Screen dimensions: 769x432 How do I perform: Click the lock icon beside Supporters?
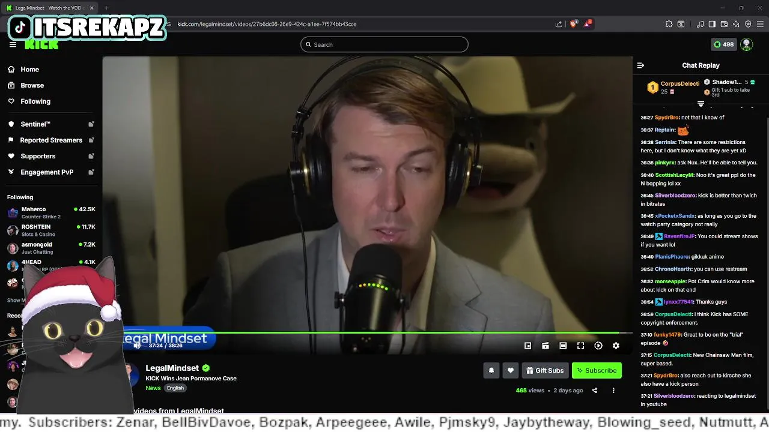(91, 156)
